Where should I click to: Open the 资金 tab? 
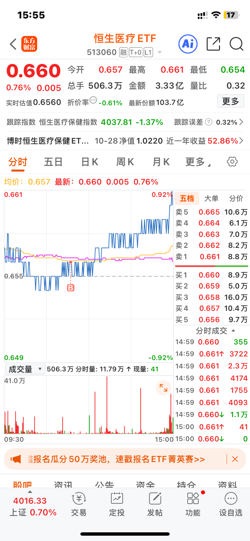pos(145,484)
